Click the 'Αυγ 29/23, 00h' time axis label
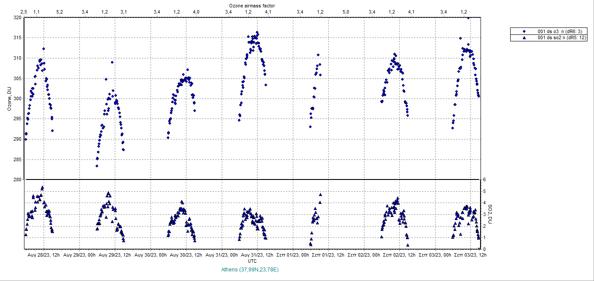594x281 pixels. (79, 255)
